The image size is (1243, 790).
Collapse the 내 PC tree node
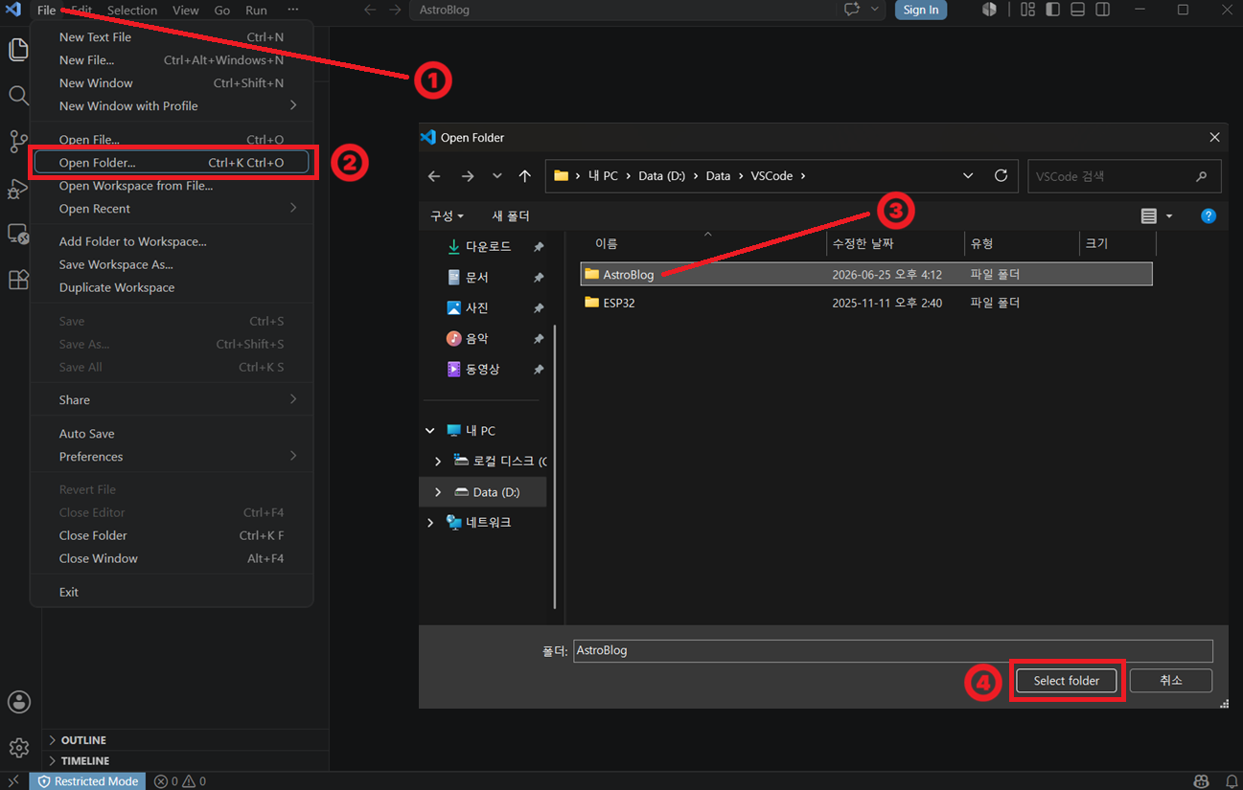click(x=430, y=431)
